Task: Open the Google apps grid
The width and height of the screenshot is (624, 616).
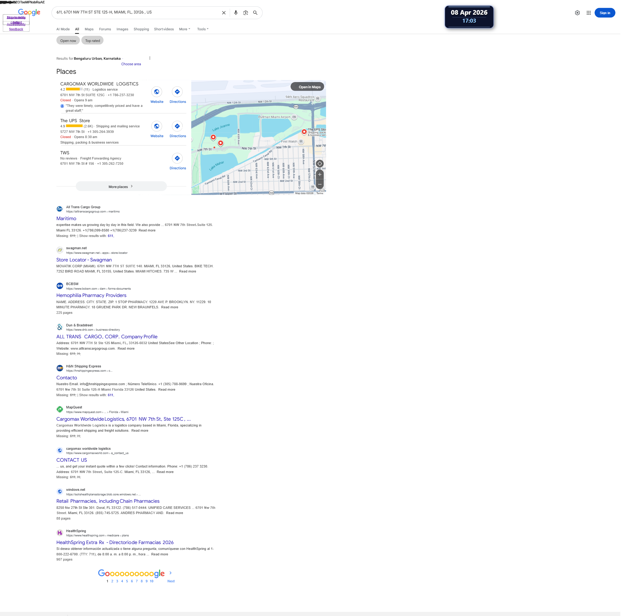Action: tap(588, 13)
